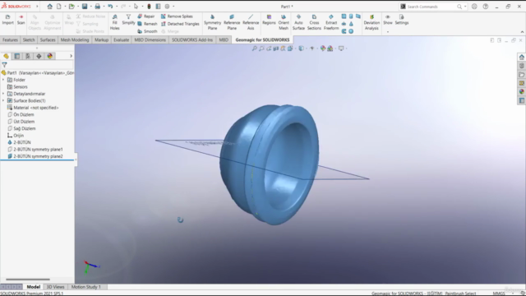Choose Extract Freeform tool
The height and width of the screenshot is (296, 526).
331,22
